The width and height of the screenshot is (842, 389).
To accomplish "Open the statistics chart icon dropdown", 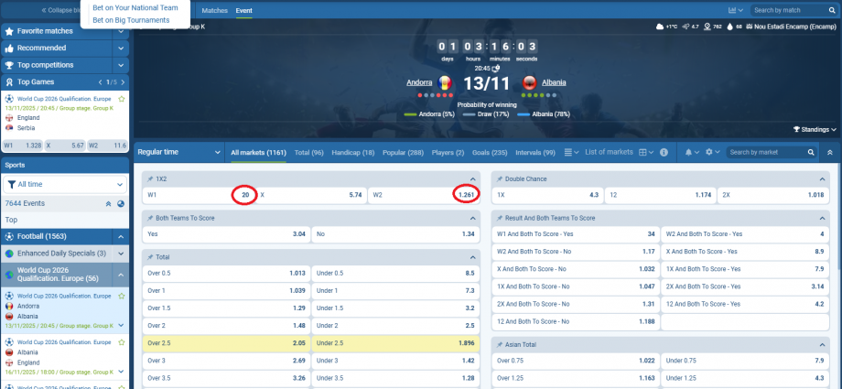I will coord(735,10).
